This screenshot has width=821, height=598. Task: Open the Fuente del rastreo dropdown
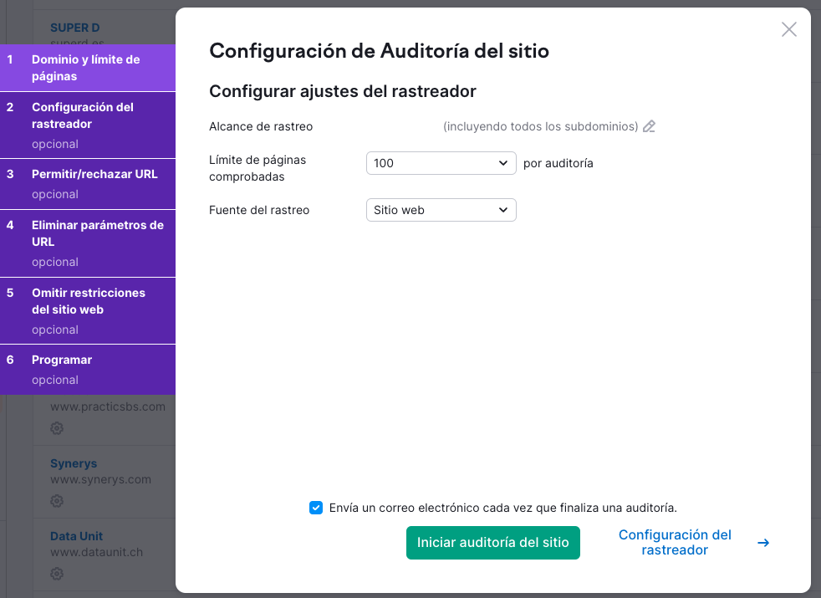pyautogui.click(x=441, y=210)
